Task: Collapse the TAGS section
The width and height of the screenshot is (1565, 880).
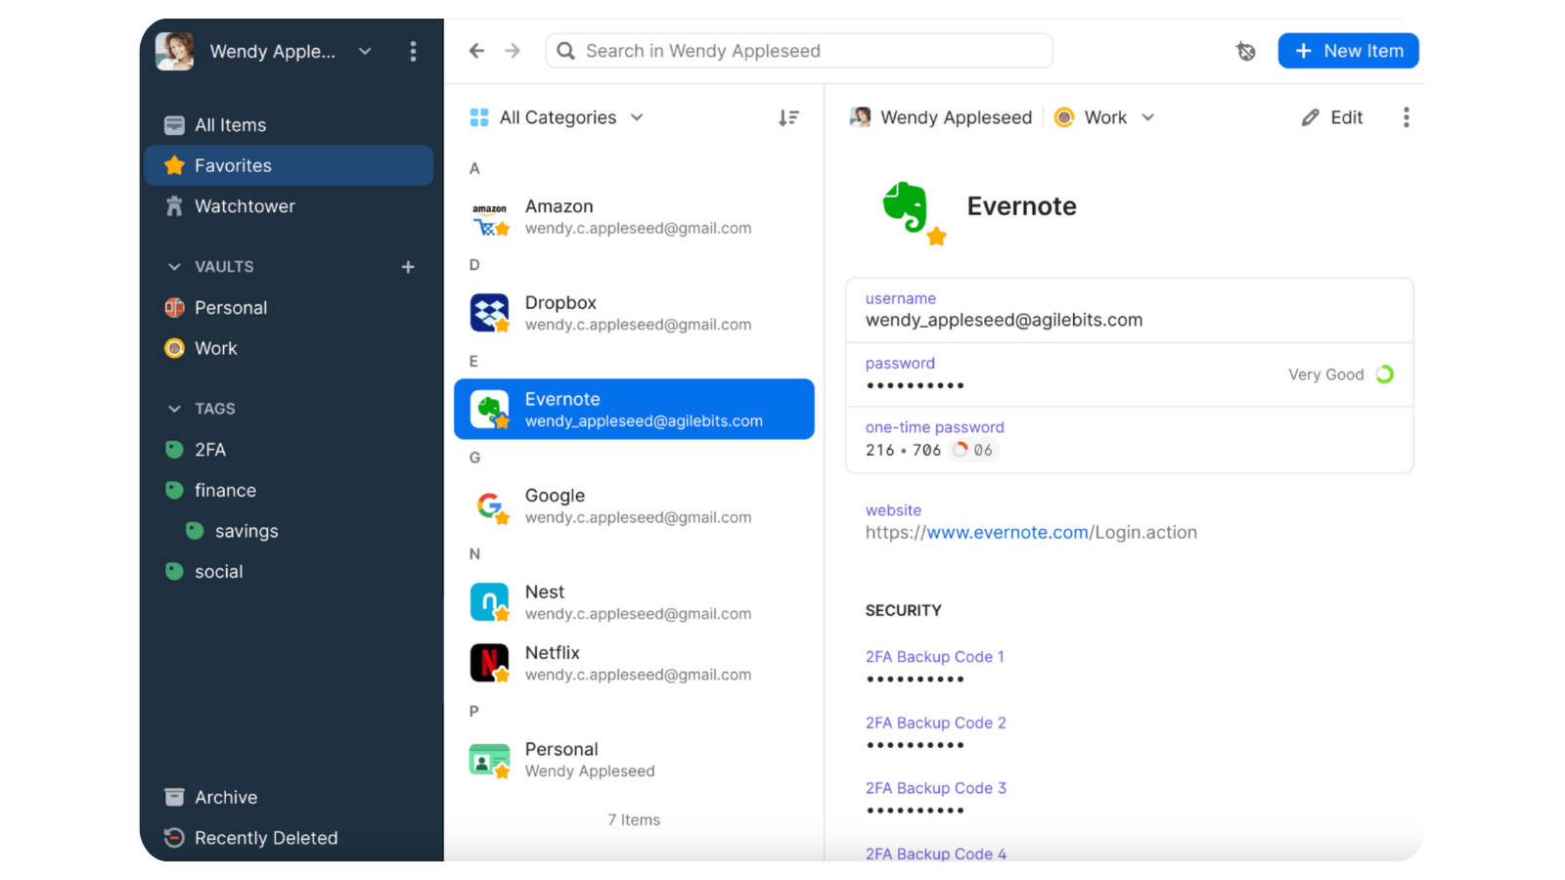Action: 174,409
